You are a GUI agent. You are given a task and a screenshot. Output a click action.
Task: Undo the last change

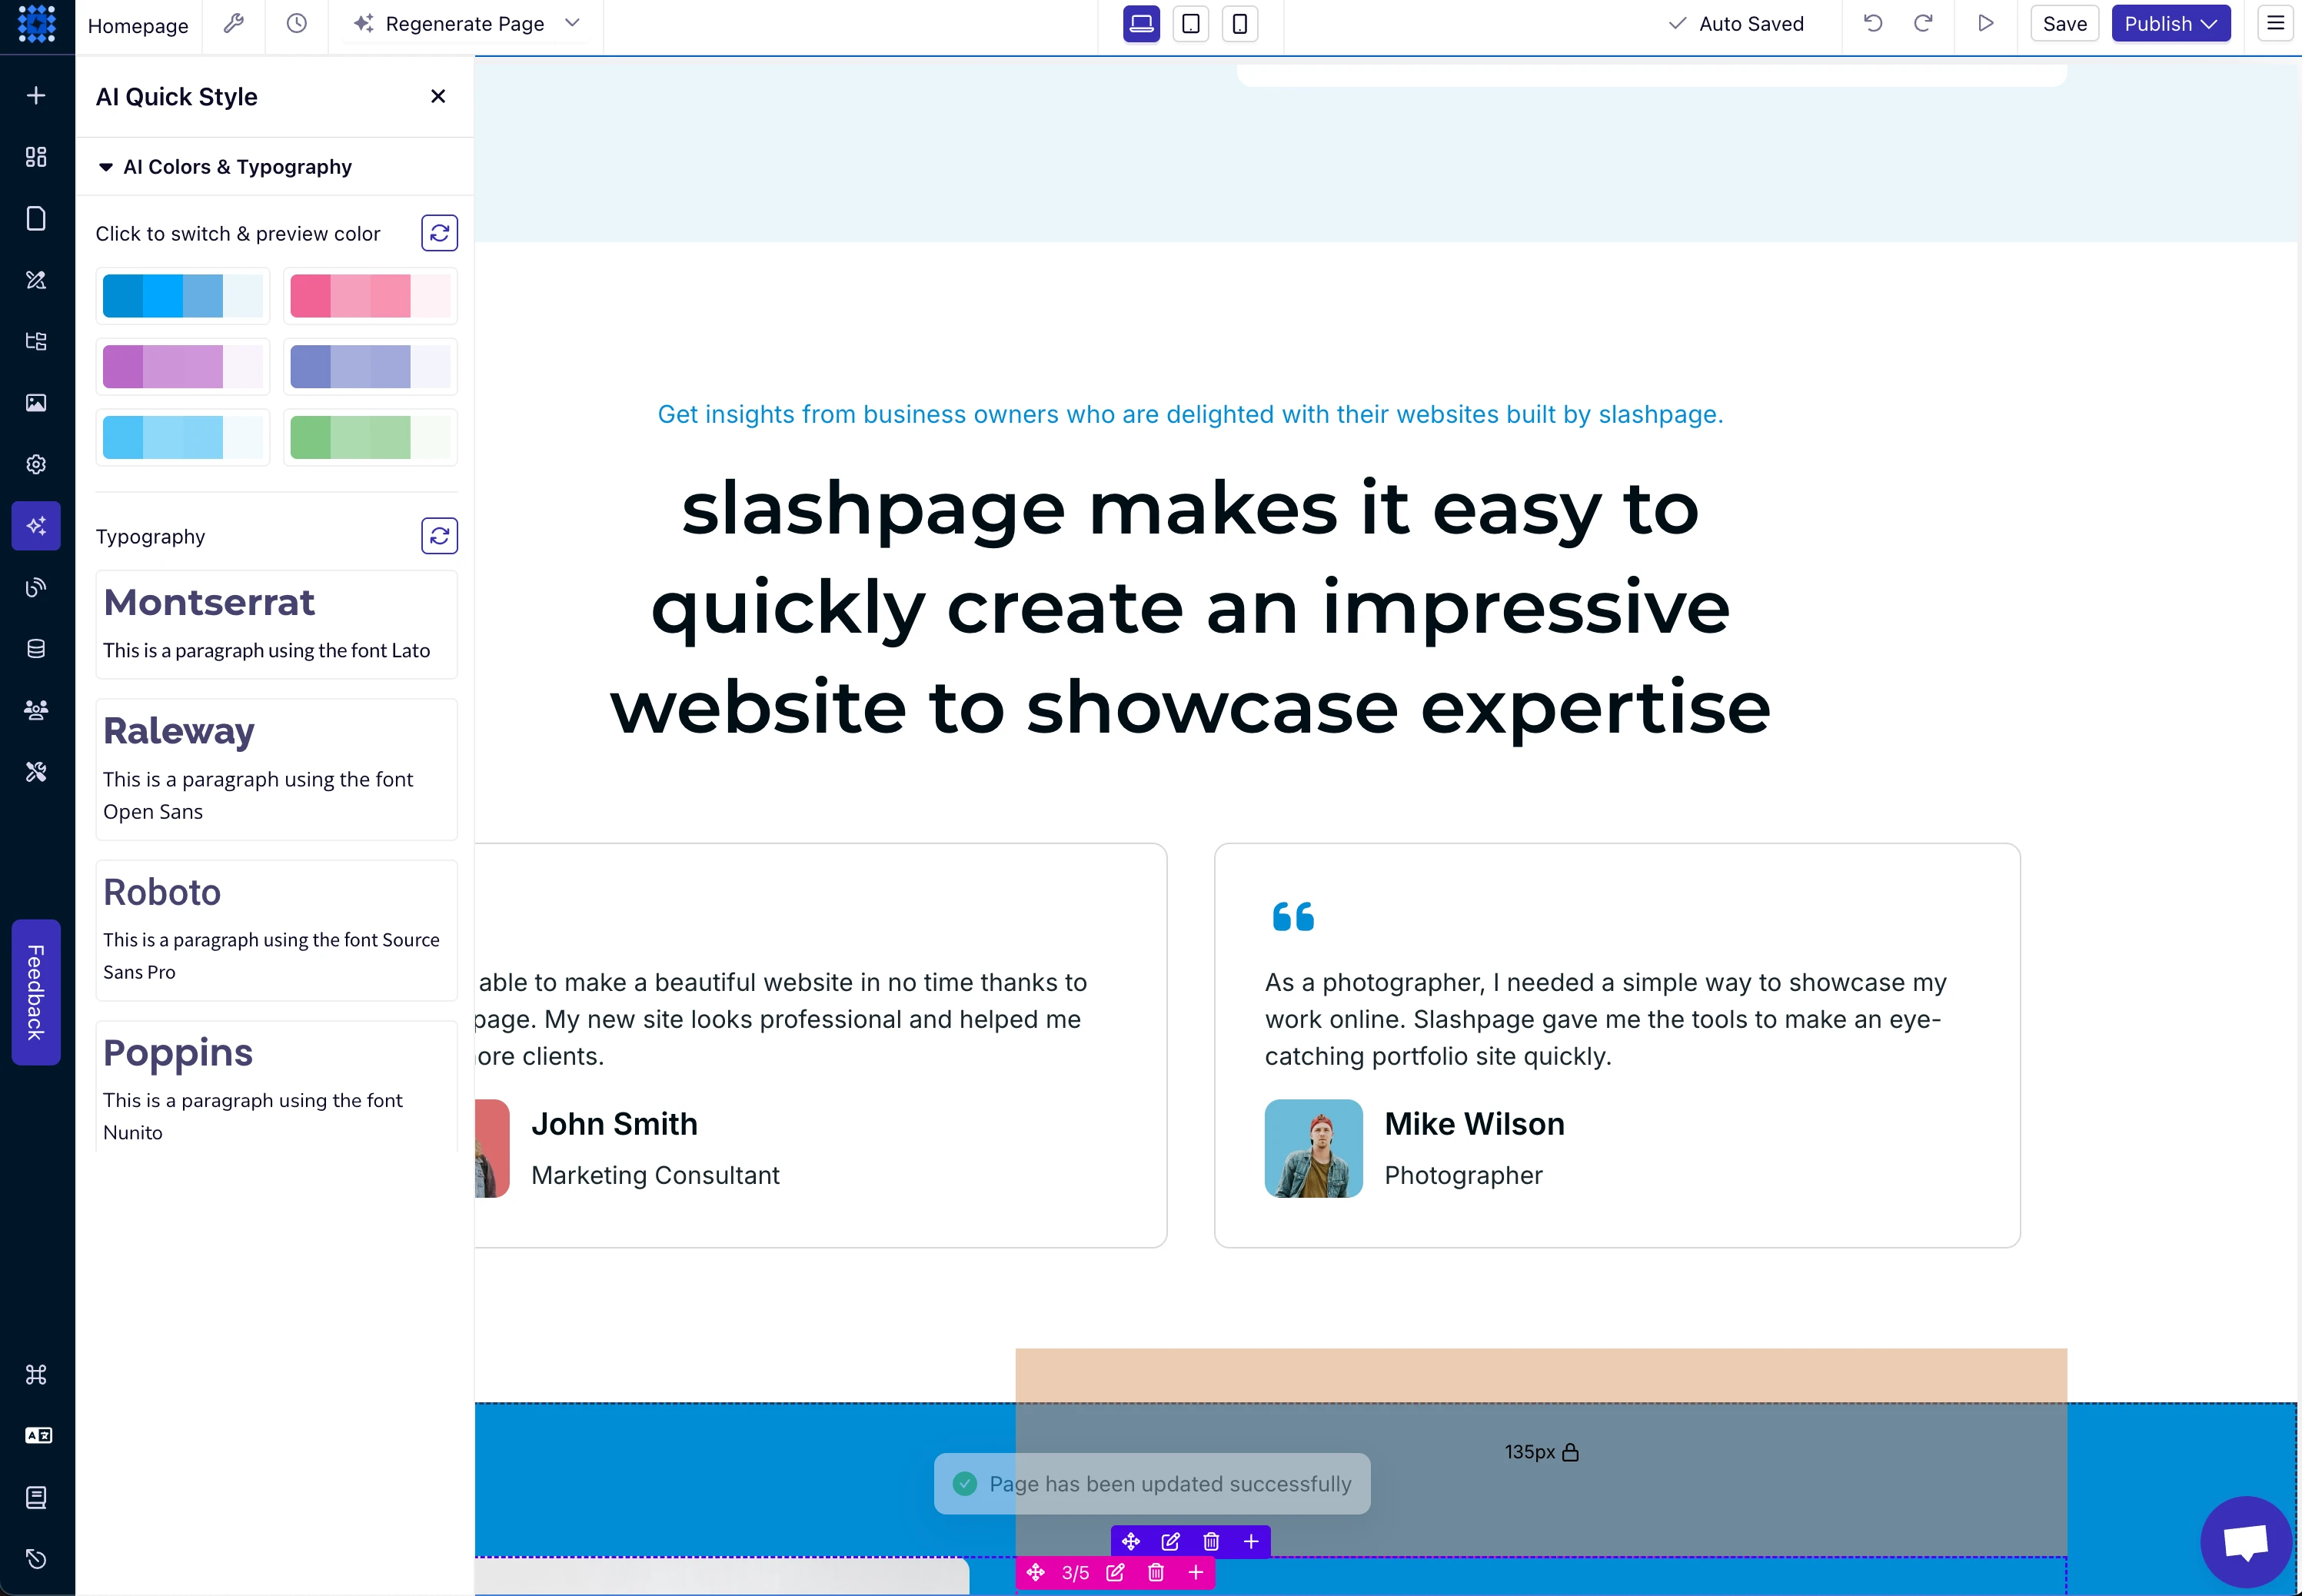click(x=1873, y=23)
